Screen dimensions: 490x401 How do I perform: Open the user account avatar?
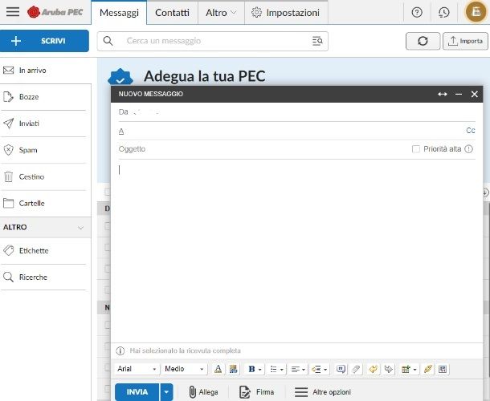(x=476, y=12)
